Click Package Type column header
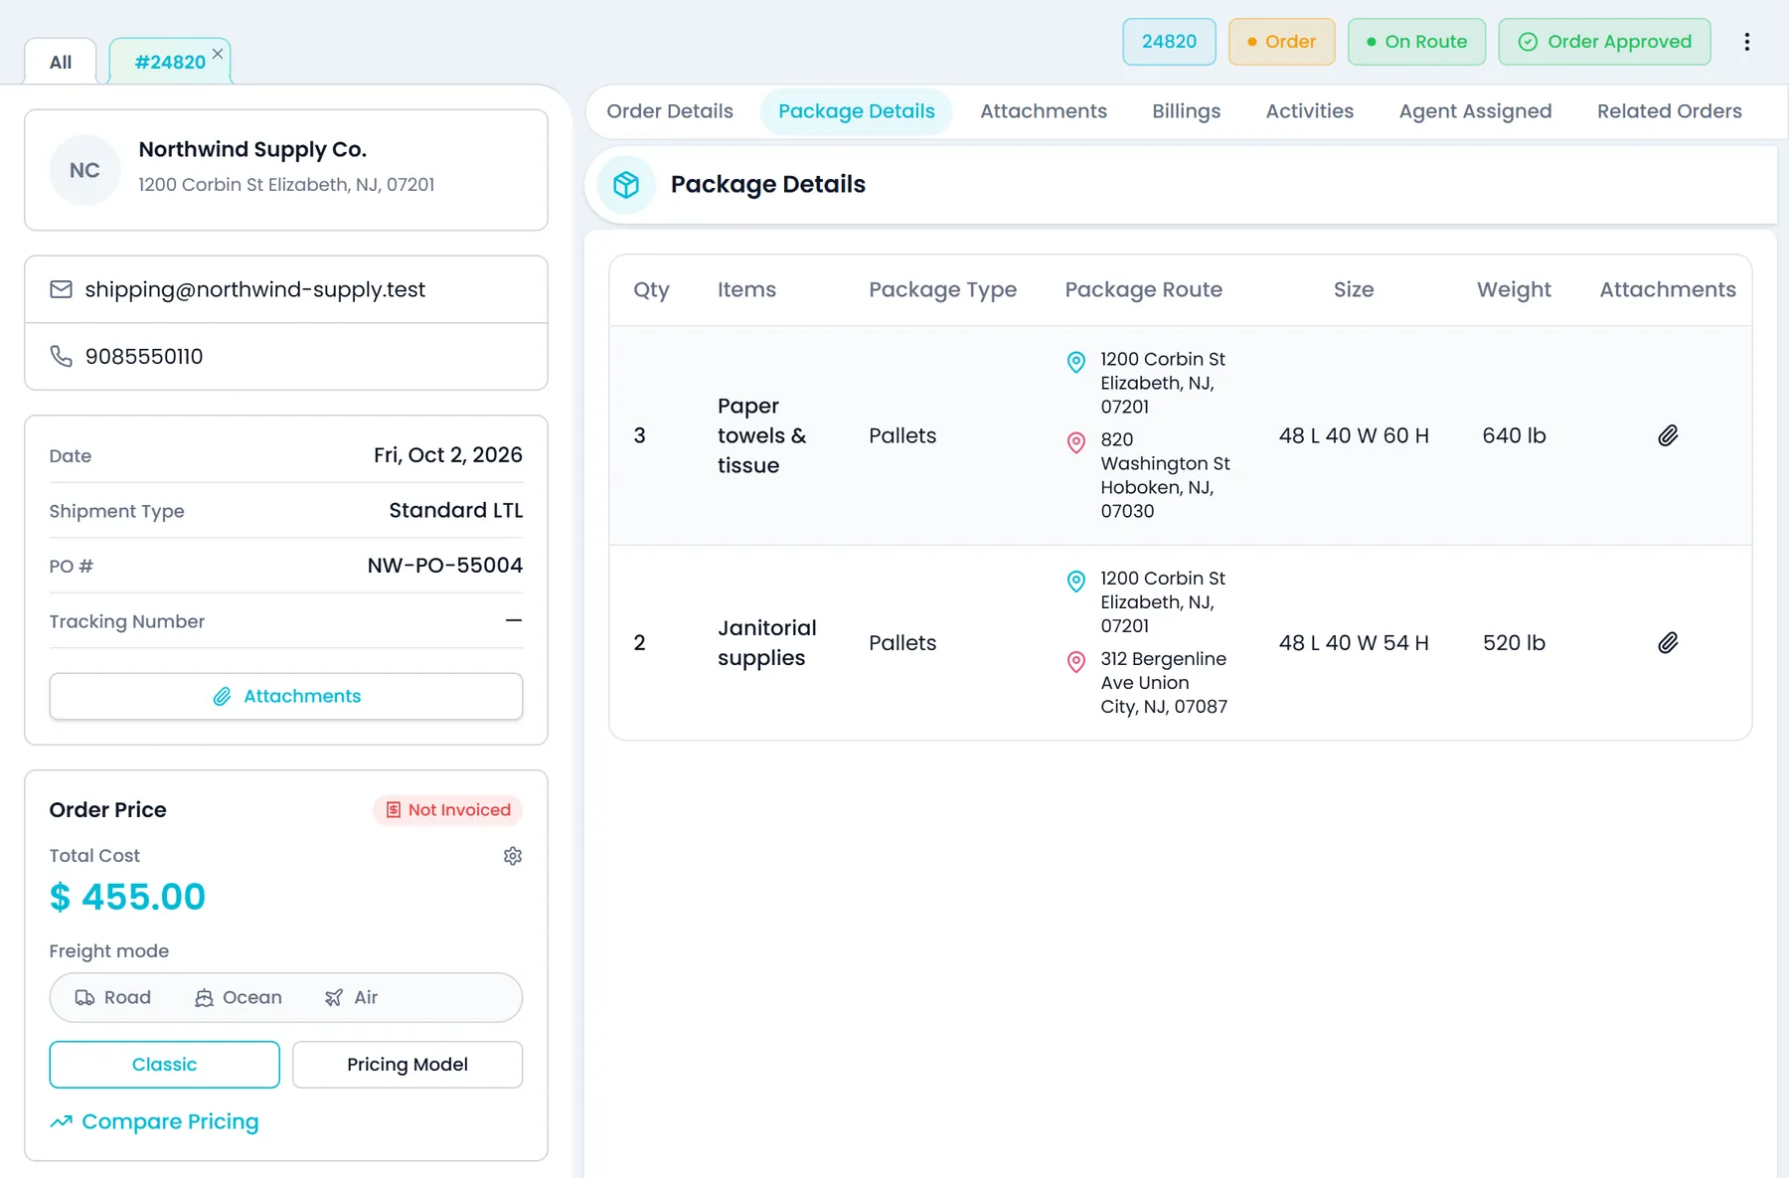The image size is (1789, 1178). tap(942, 289)
